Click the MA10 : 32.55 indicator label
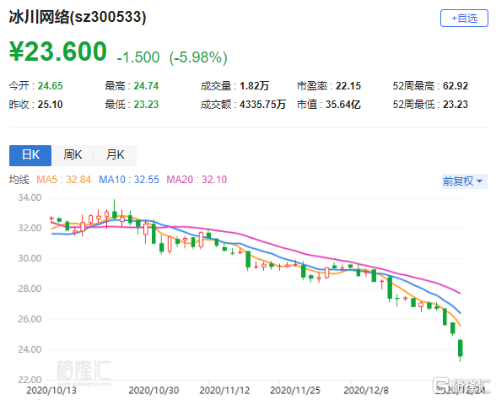This screenshot has width=496, height=400. click(x=129, y=180)
